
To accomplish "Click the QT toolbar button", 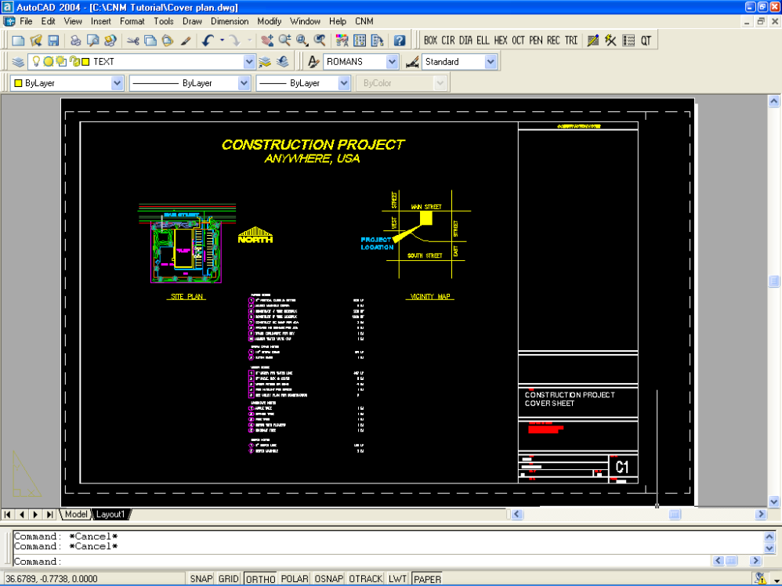I will [x=646, y=40].
